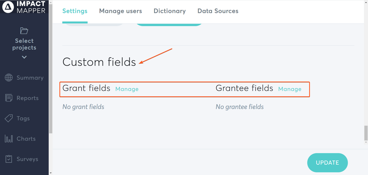Viewport: 368px width, 175px height.
Task: Open Reports via its document icon
Action: tap(9, 98)
